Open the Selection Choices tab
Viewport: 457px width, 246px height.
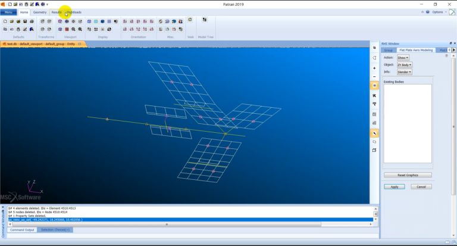click(x=55, y=230)
